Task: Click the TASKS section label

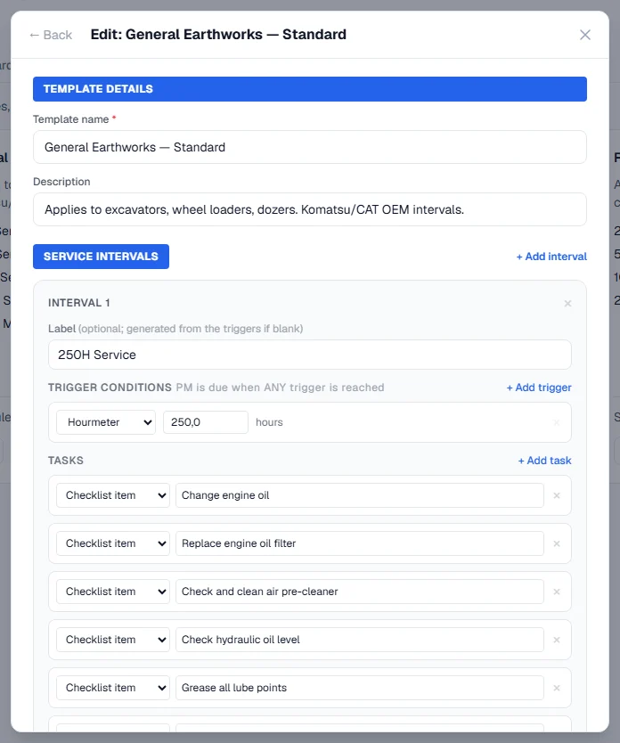Action: (66, 461)
